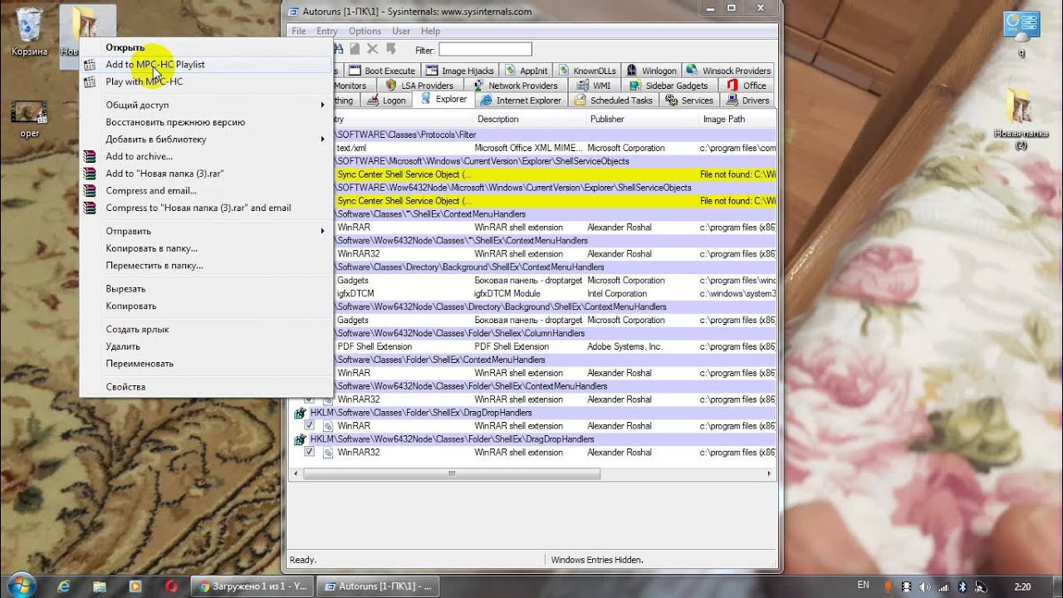The image size is (1063, 598).
Task: Choose Свойства in the context menu
Action: pyautogui.click(x=206, y=387)
